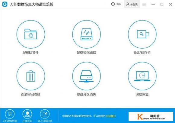Close the recovery software window
The height and width of the screenshot is (123, 175).
[x=170, y=4]
